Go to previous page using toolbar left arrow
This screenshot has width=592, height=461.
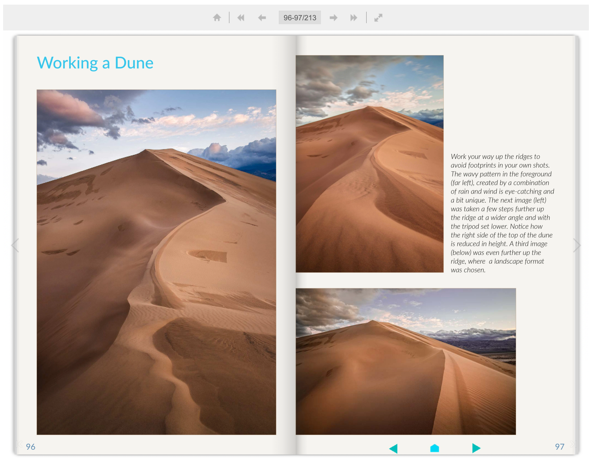click(x=262, y=18)
